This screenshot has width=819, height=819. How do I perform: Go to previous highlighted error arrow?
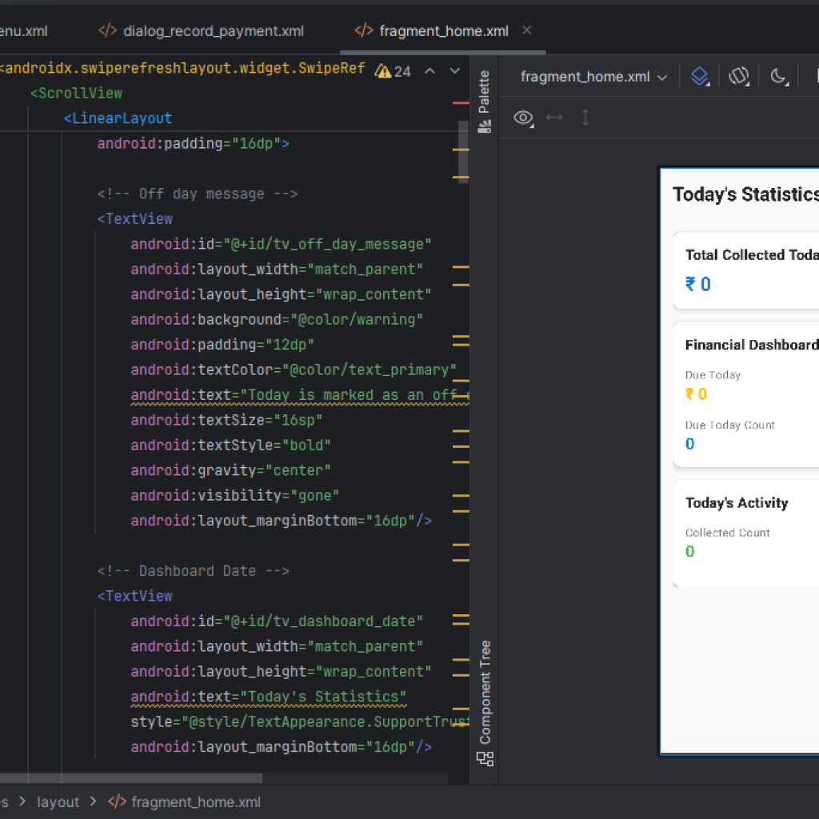coord(429,71)
